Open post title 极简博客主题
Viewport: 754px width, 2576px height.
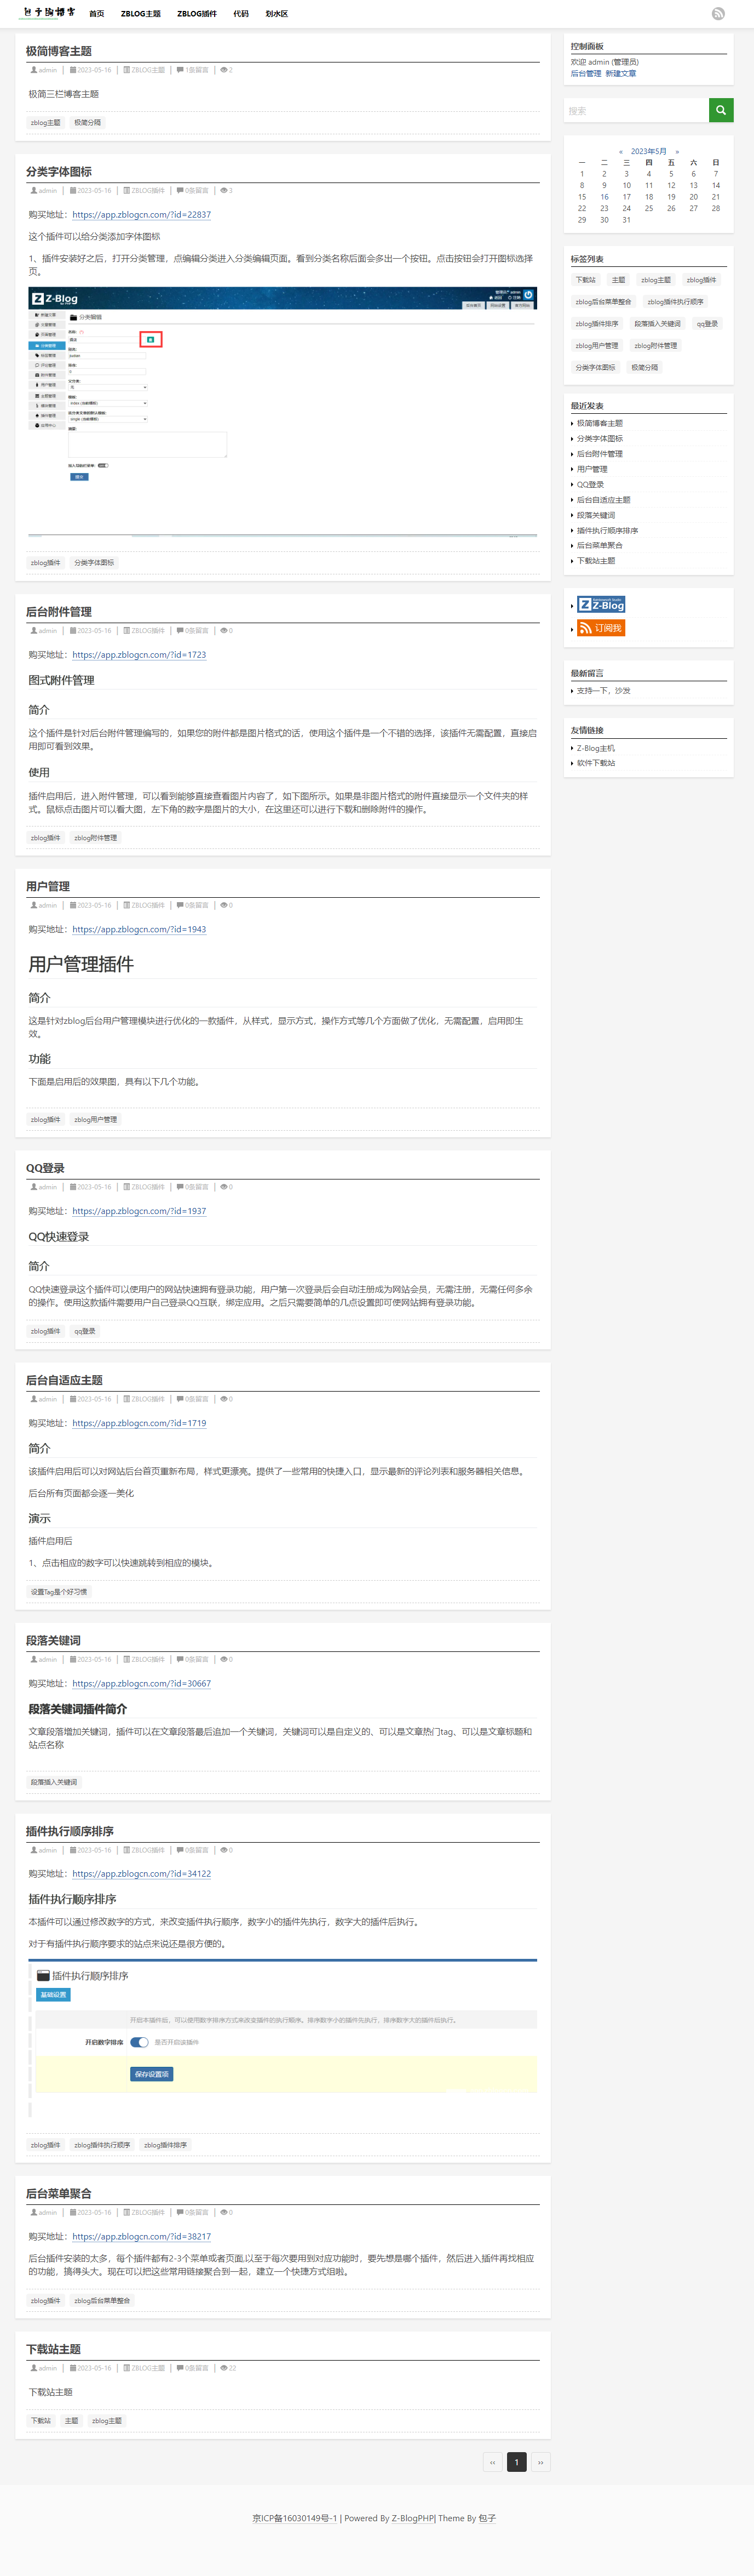59,51
